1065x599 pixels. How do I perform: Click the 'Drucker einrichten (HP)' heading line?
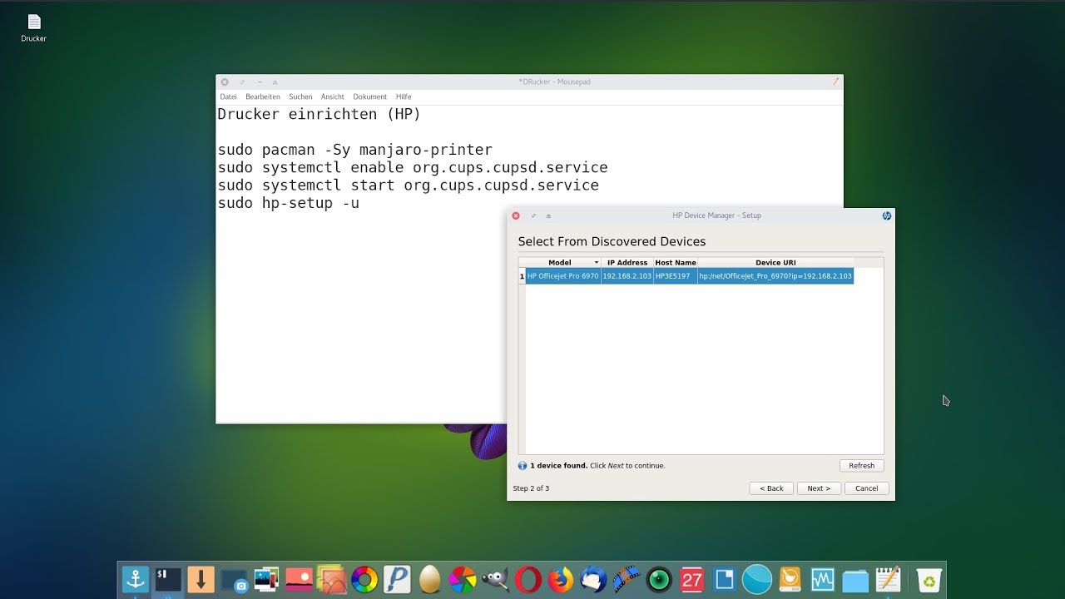tap(319, 115)
